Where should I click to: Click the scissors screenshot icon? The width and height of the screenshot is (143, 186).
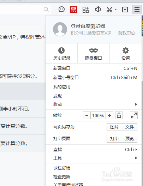pyautogui.click(x=109, y=10)
